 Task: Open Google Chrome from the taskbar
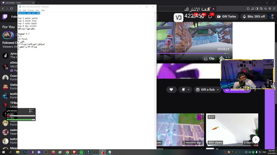coord(67,152)
